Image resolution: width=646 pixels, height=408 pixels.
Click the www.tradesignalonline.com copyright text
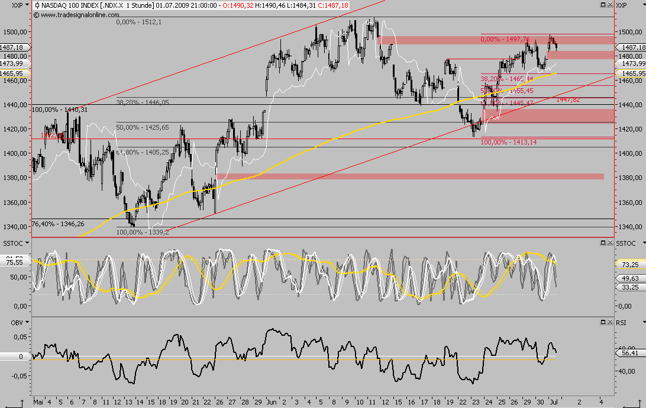pos(76,15)
